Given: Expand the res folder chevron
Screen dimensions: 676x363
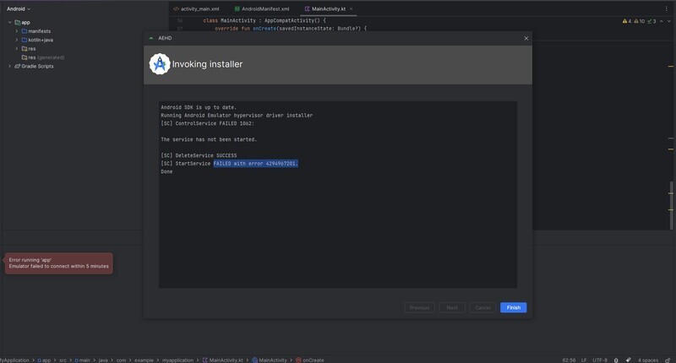Looking at the screenshot, I should [x=17, y=49].
